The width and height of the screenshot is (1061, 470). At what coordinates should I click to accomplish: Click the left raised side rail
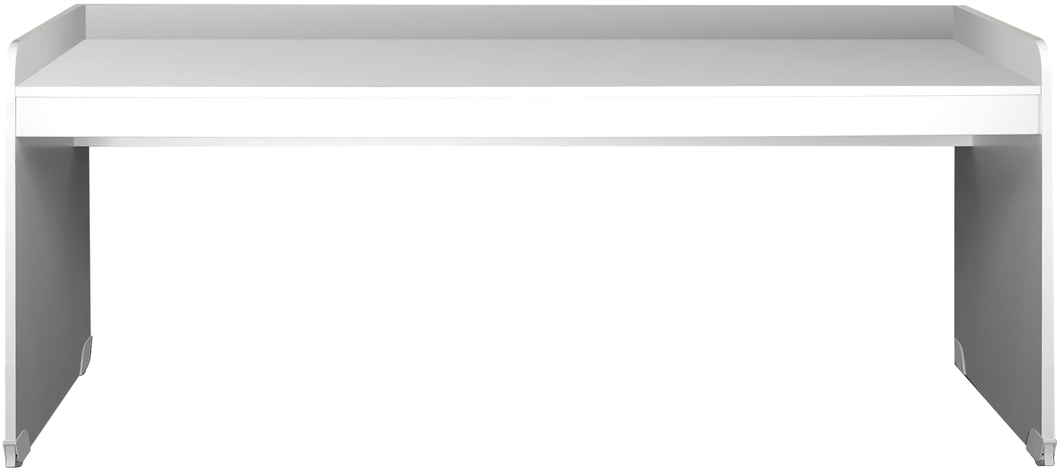(x=49, y=44)
